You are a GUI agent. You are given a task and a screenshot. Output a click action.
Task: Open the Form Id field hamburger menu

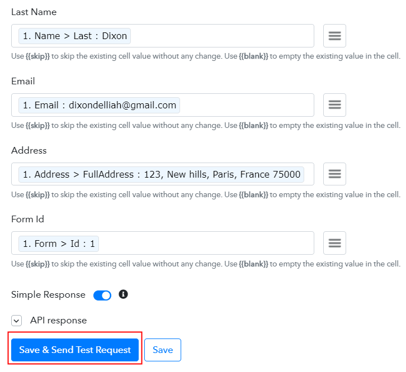pos(334,243)
